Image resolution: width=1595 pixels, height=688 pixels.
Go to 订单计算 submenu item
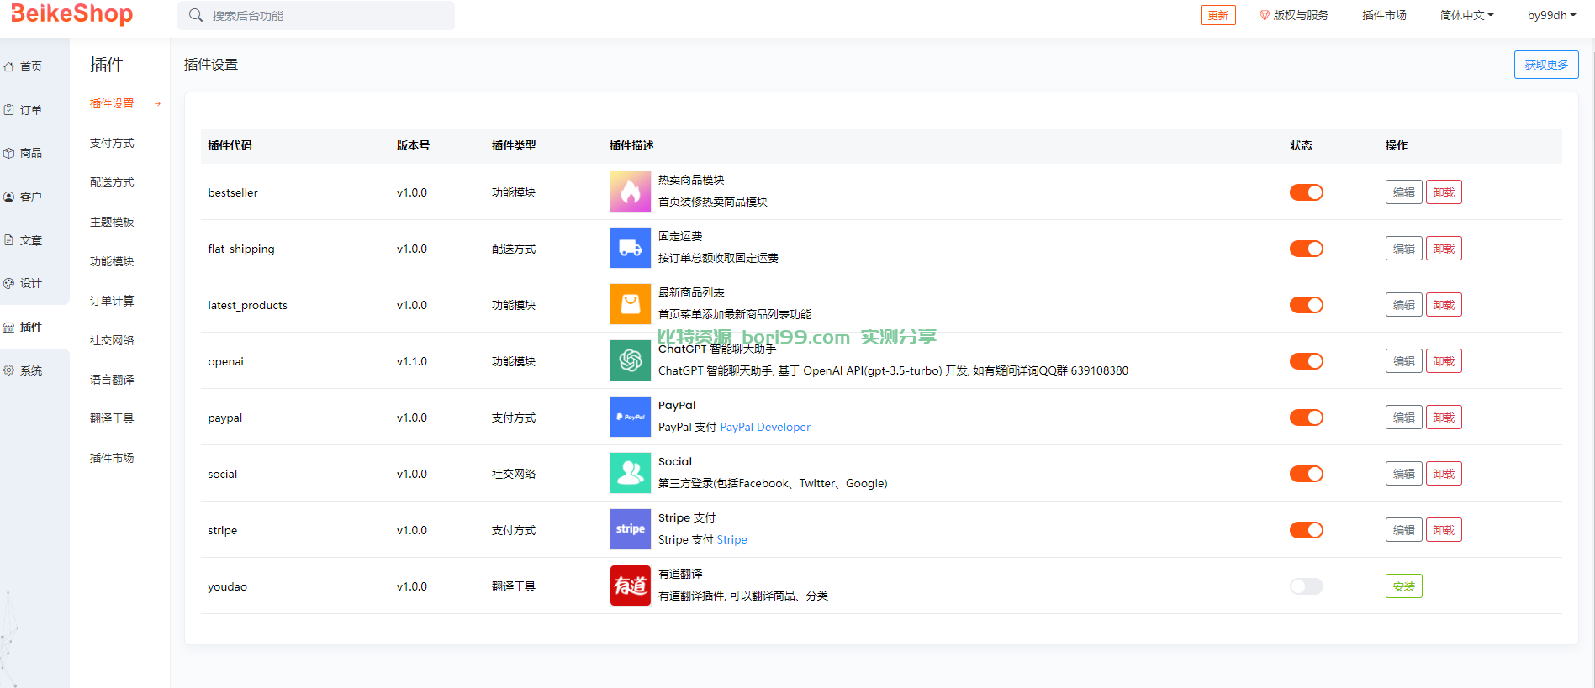tap(112, 302)
